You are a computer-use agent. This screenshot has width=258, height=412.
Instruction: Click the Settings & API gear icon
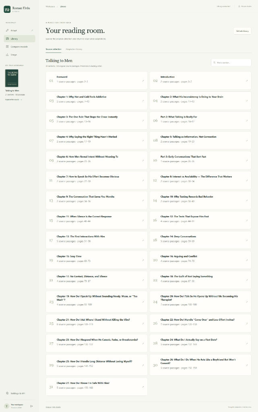pyautogui.click(x=7, y=393)
